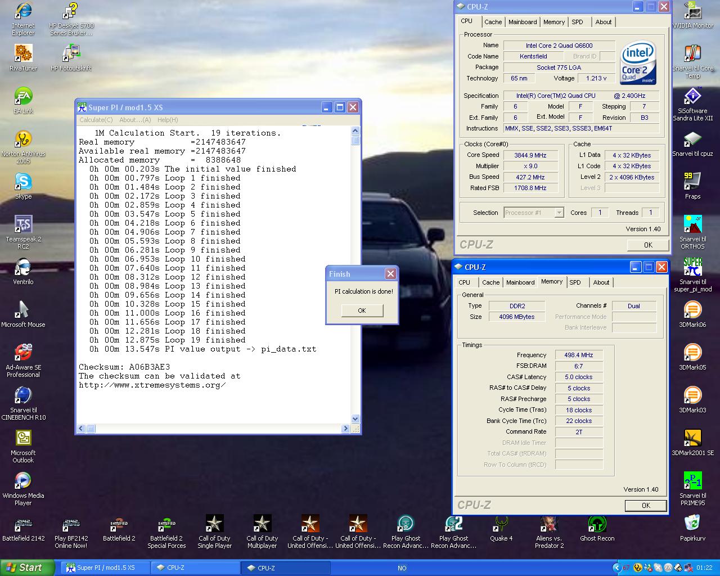This screenshot has height=576, width=720.
Task: Switch to CPU tab in bottom CPU-Z window
Action: point(465,282)
